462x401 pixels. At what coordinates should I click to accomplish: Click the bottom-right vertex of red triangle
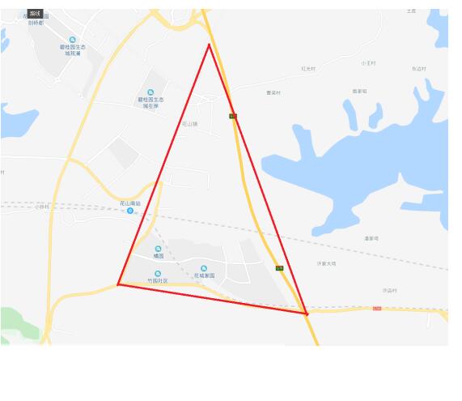307,314
